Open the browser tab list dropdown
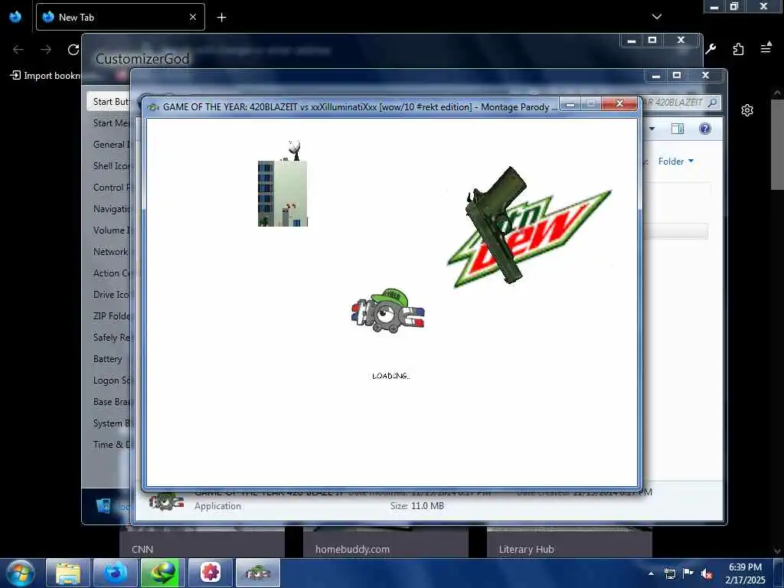The image size is (784, 588). tap(657, 17)
